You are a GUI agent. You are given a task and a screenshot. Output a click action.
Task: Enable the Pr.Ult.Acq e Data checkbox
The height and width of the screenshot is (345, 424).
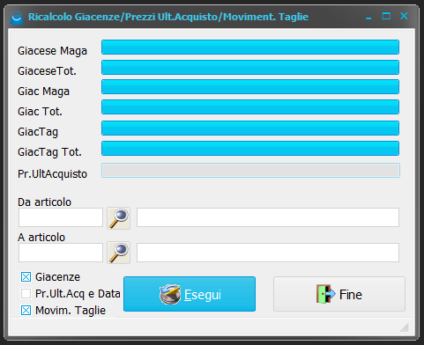(x=26, y=293)
